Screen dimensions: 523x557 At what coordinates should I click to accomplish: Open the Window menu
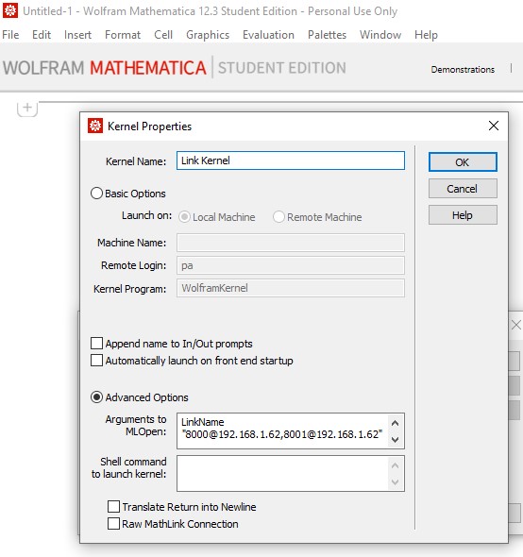coord(380,35)
